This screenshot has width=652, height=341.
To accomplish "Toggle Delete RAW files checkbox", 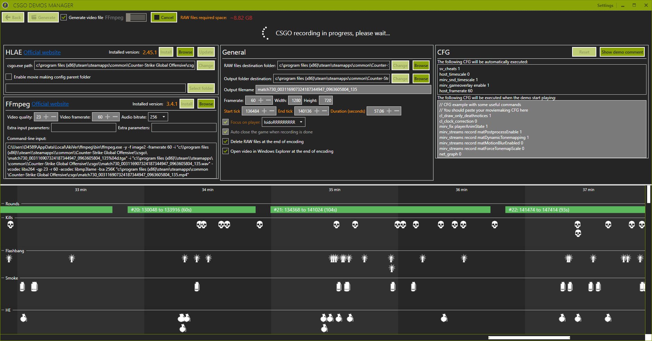I will point(226,141).
